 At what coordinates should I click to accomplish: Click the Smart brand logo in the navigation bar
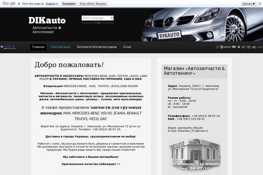tap(225, 47)
